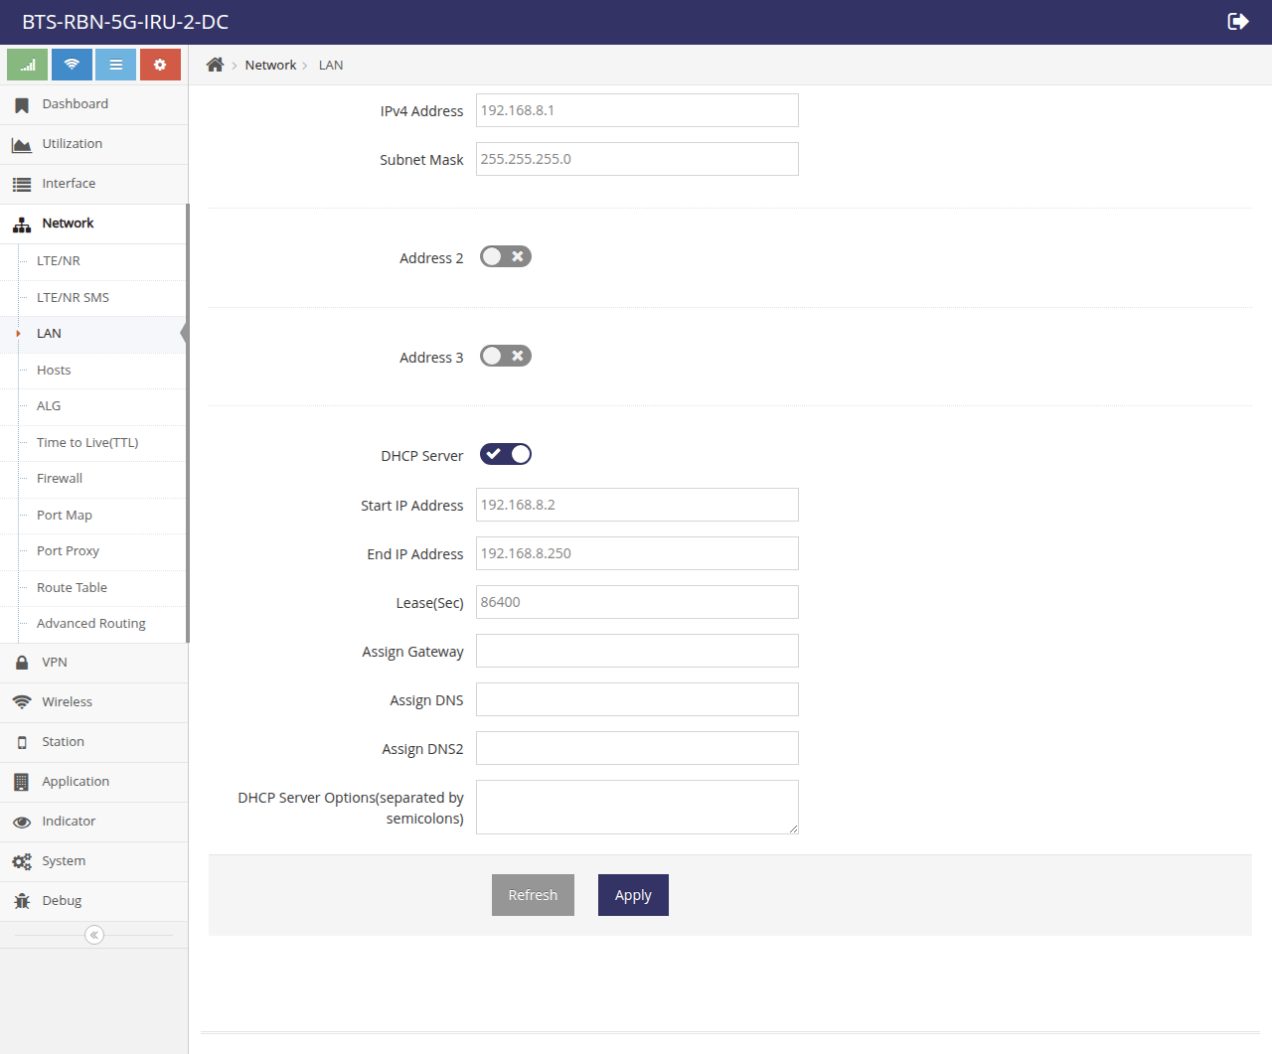Open Dashboard from the sidebar
Image resolution: width=1272 pixels, height=1054 pixels.
pyautogui.click(x=93, y=104)
